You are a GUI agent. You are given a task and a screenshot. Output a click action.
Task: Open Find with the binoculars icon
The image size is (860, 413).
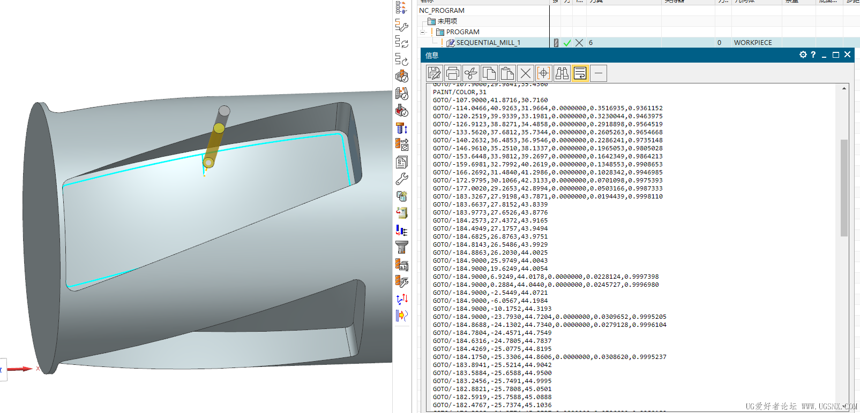coord(562,73)
